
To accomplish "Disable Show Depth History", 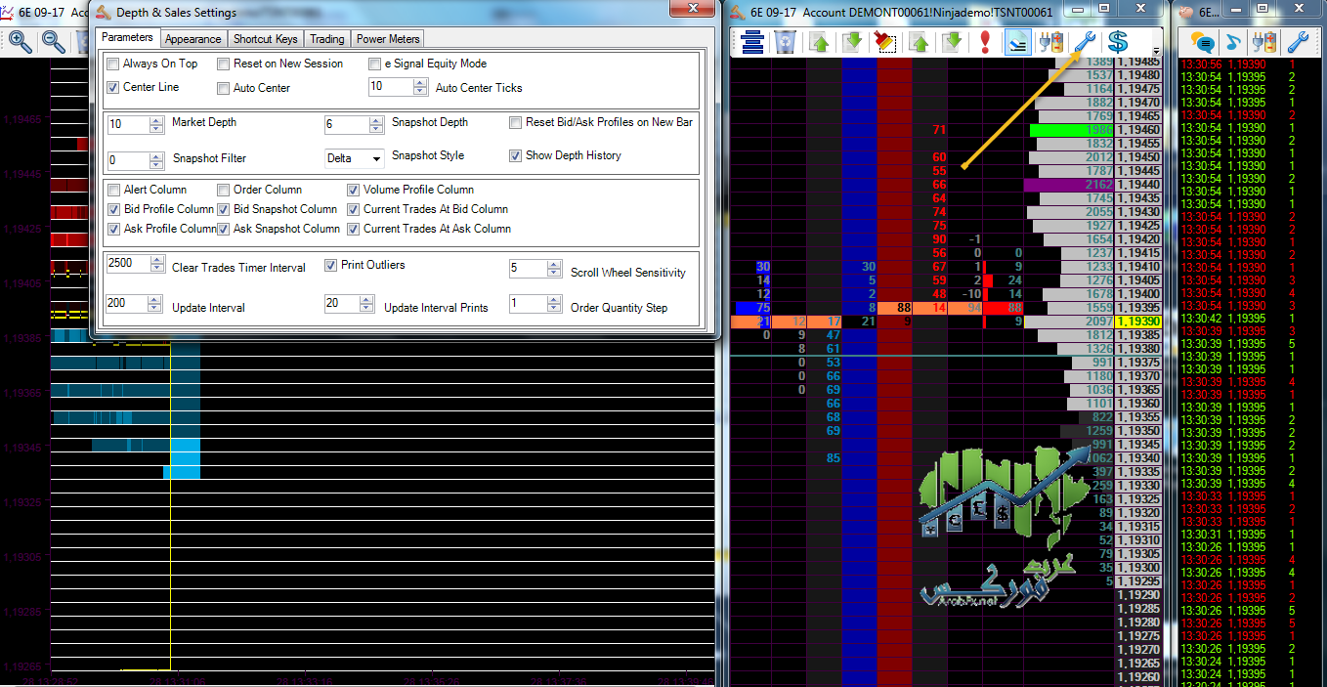I will (x=516, y=155).
